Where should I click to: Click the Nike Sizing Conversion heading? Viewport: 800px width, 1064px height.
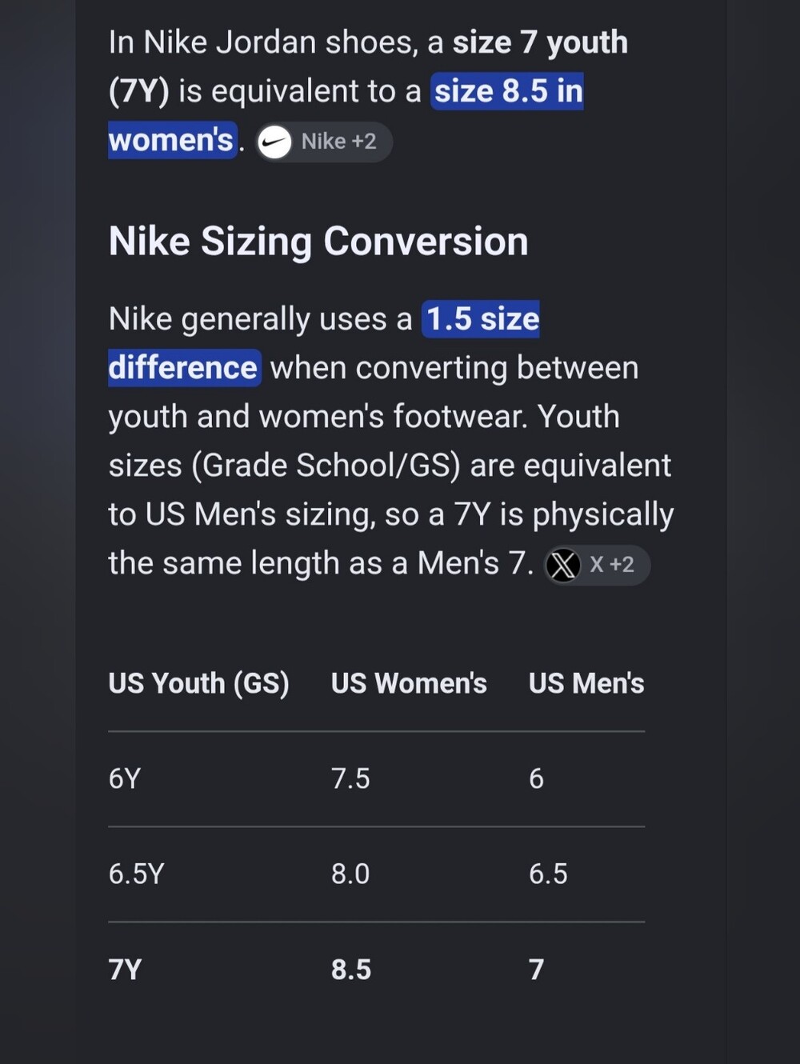click(x=318, y=241)
